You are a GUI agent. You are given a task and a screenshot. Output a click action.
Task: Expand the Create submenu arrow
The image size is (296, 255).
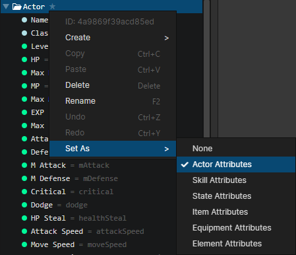167,38
